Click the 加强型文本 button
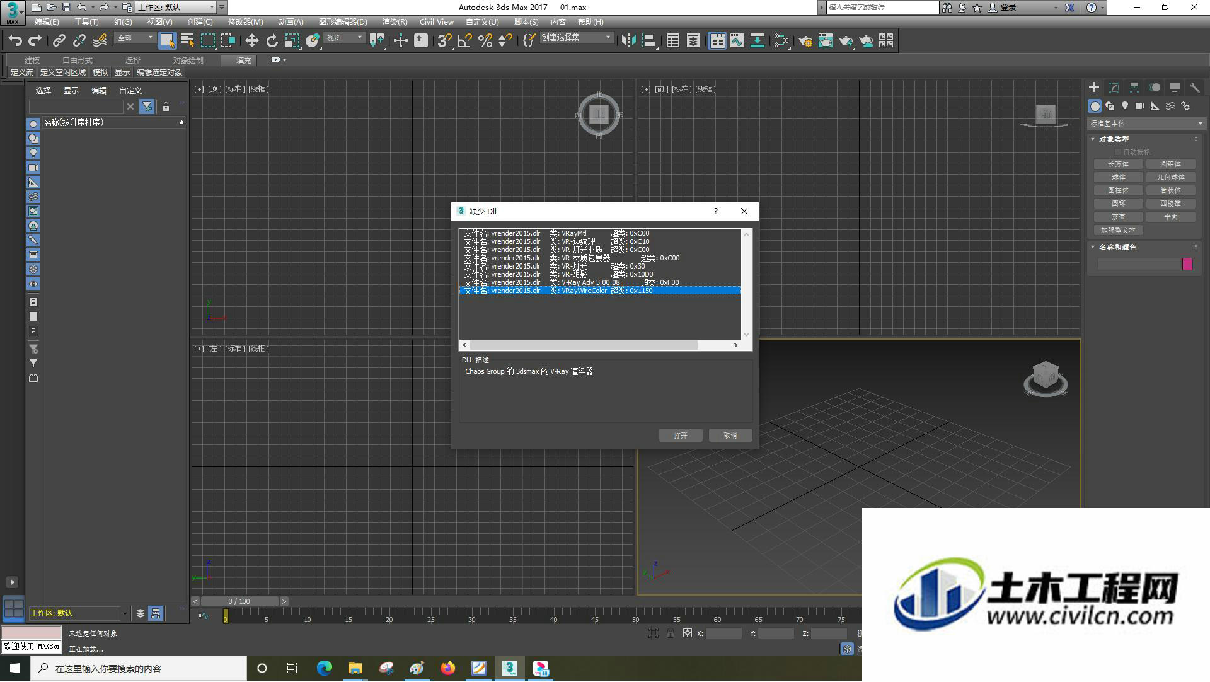Image resolution: width=1210 pixels, height=682 pixels. point(1119,230)
